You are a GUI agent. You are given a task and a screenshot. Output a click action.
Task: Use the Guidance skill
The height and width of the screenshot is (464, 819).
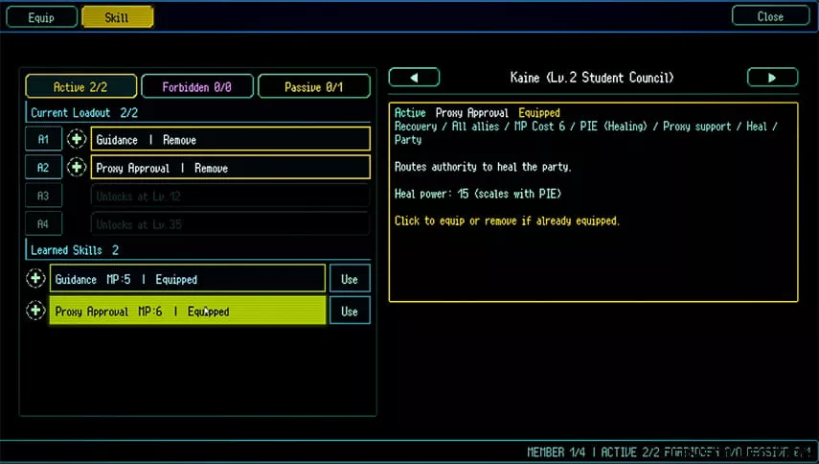[x=350, y=279]
